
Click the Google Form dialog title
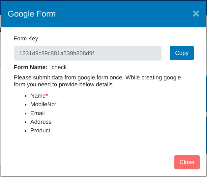click(x=32, y=14)
